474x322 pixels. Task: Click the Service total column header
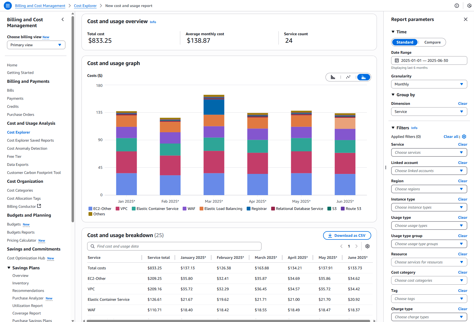point(159,257)
